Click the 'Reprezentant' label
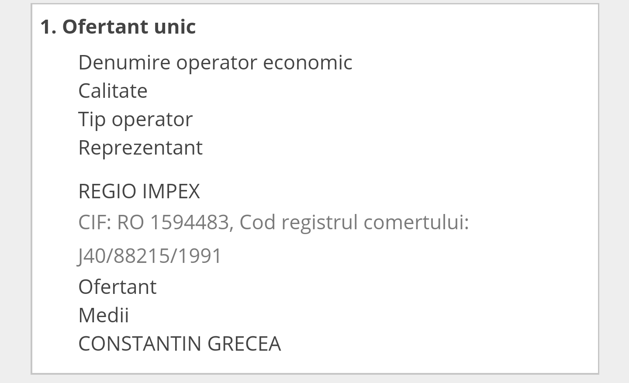Image resolution: width=629 pixels, height=383 pixels. tap(140, 148)
